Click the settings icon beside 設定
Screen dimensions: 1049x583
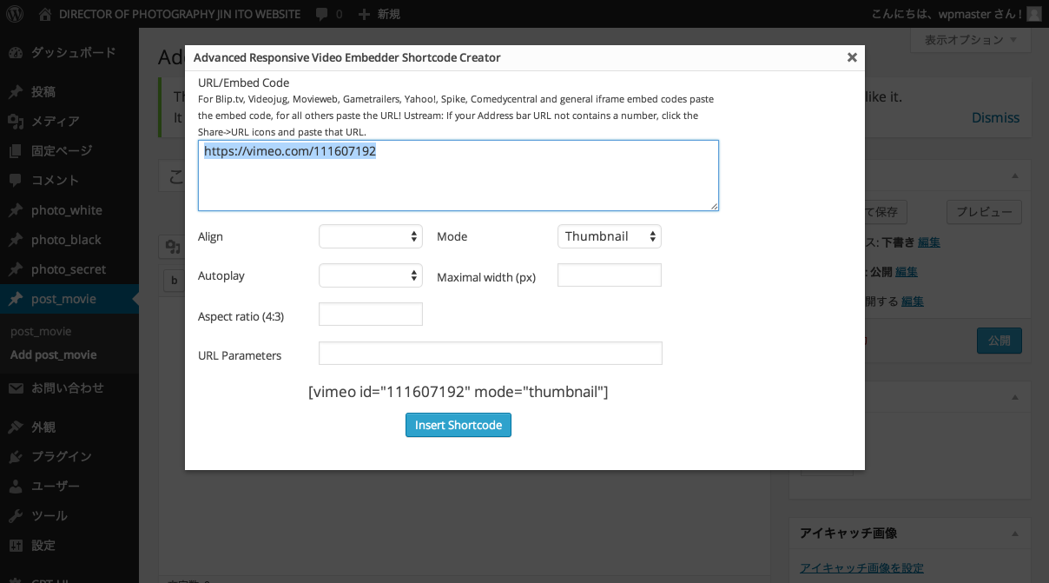(x=16, y=546)
